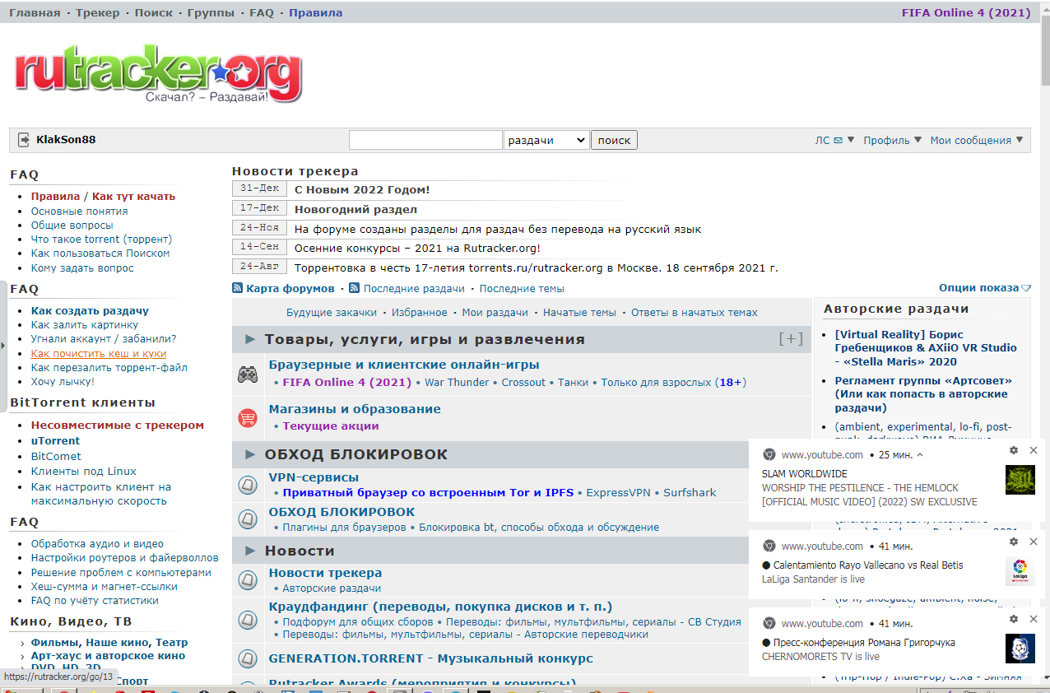Click RSS icon next to Карта форумов

[x=237, y=288]
